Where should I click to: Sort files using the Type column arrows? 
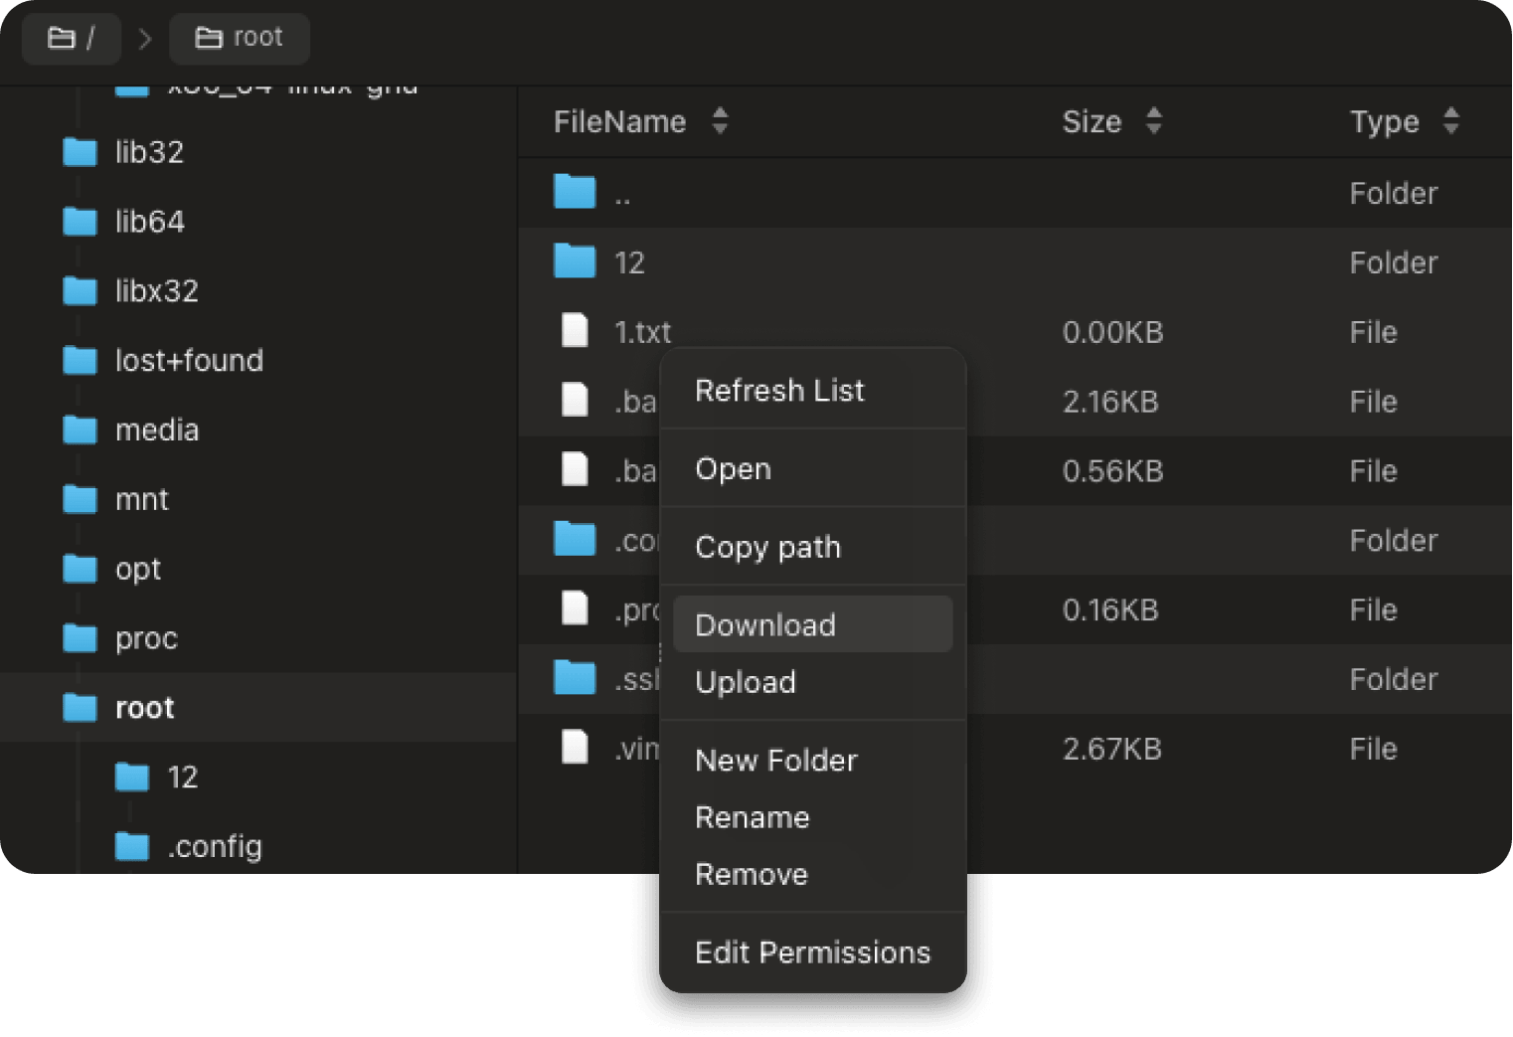tap(1450, 121)
